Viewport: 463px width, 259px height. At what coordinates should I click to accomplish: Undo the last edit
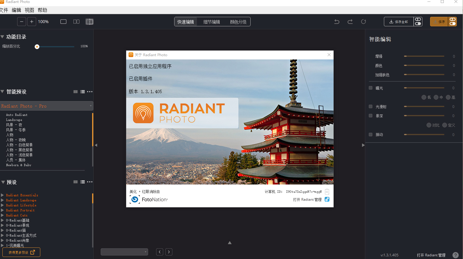click(337, 22)
